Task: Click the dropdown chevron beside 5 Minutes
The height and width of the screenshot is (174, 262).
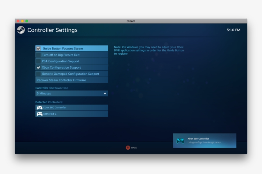Action: pos(105,93)
